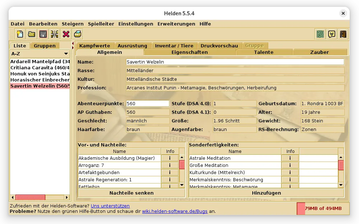Click the Name field containing Savertin Welzelin
The image size is (359, 224).
click(x=235, y=62)
